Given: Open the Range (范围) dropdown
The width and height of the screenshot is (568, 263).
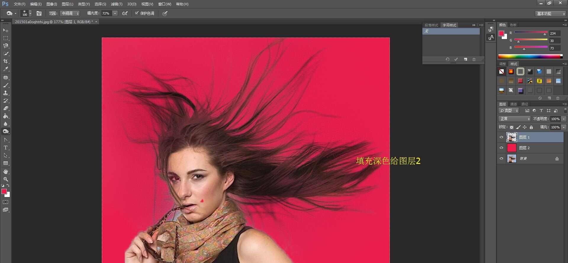Looking at the screenshot, I should [x=70, y=13].
